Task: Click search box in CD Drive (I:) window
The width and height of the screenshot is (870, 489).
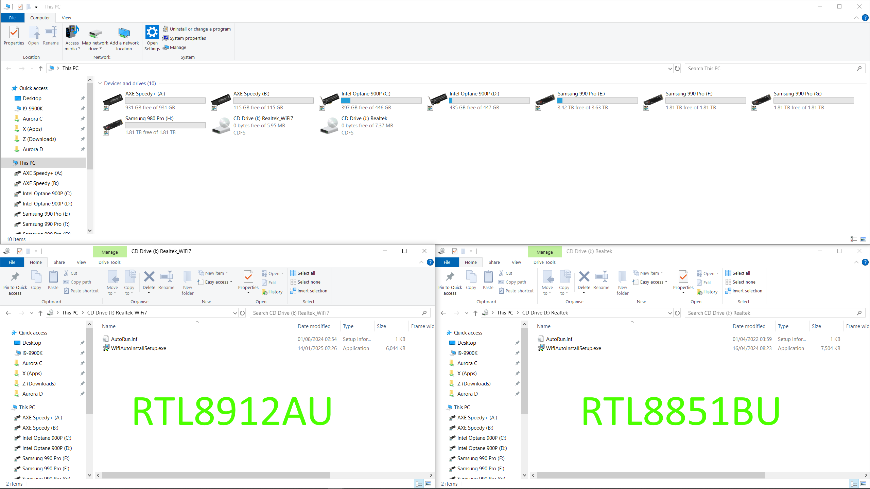Action: coord(340,313)
